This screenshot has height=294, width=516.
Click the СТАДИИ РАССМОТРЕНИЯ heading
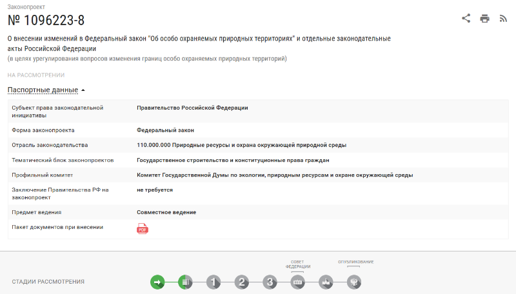[48, 282]
